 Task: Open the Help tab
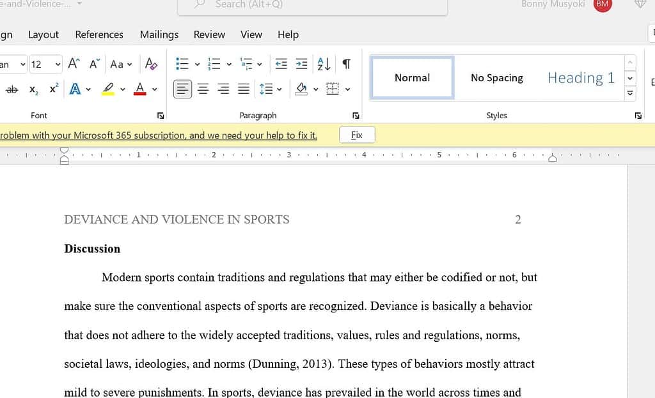pyautogui.click(x=288, y=34)
